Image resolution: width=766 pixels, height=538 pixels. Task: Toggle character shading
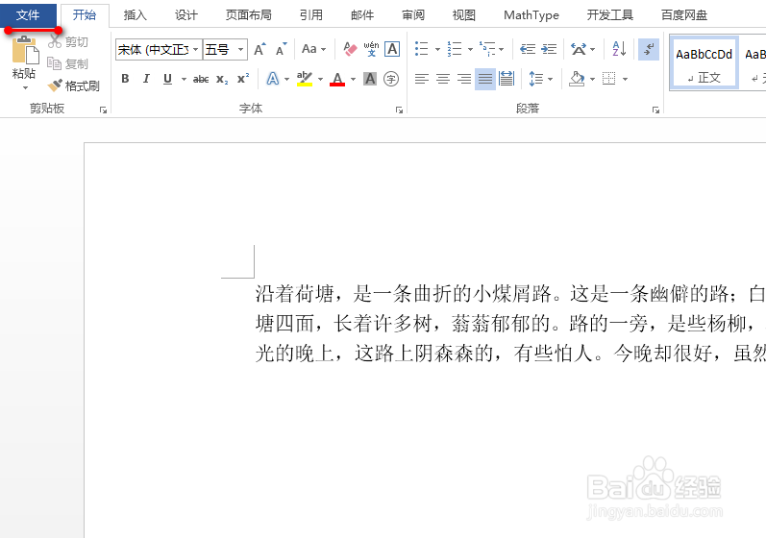[x=370, y=79]
